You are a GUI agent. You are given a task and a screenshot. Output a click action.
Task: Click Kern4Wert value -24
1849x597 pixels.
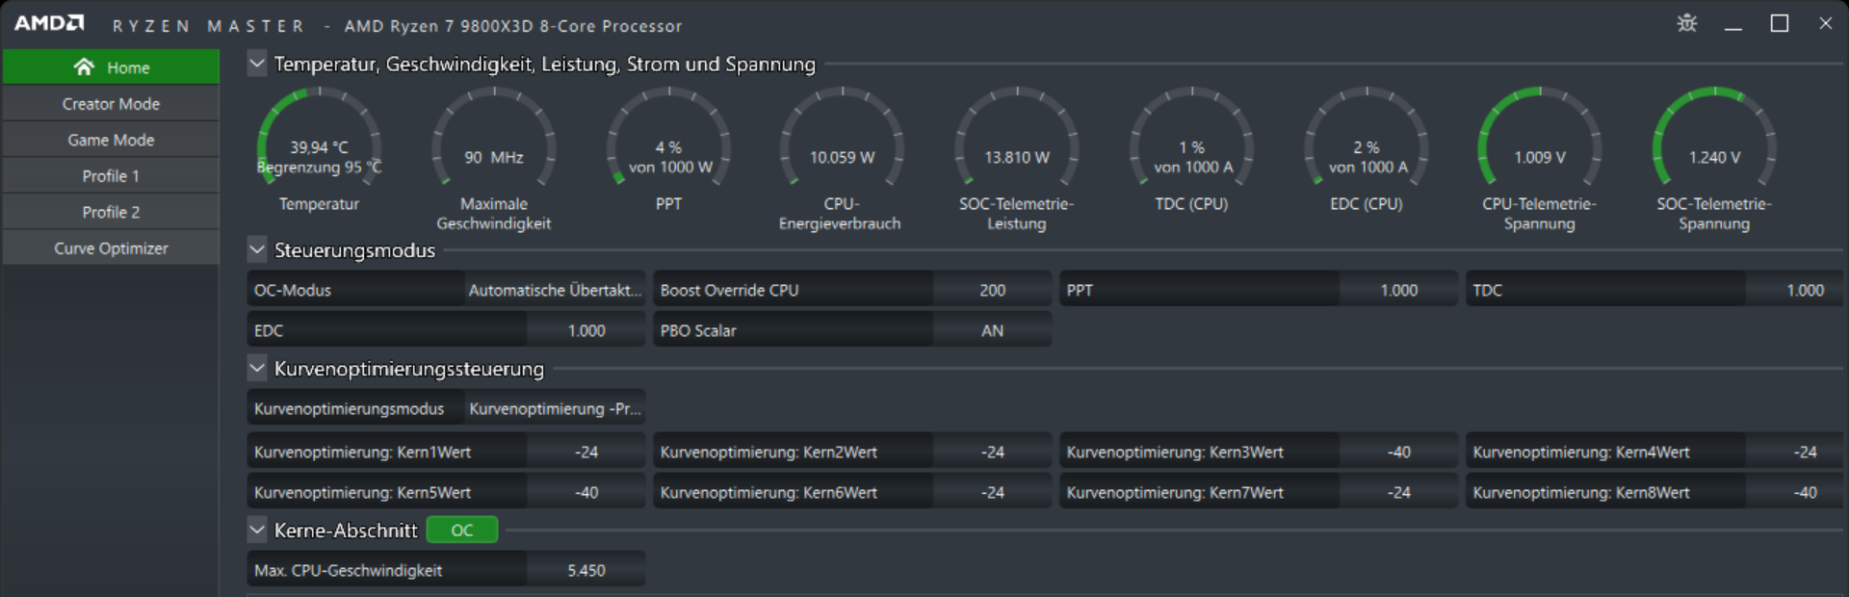1794,452
